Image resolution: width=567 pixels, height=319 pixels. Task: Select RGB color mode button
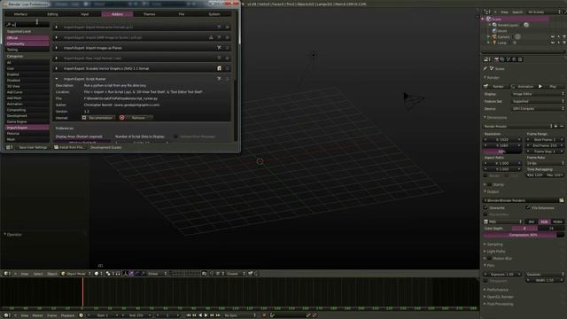544,222
